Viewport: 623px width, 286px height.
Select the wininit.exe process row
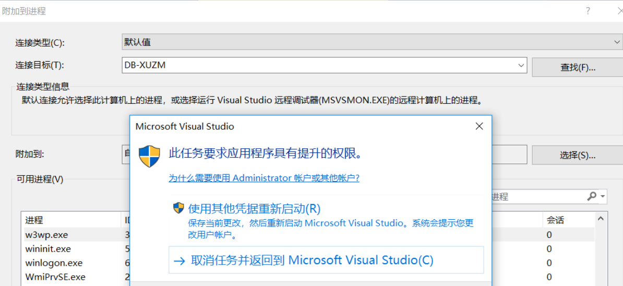(308, 249)
